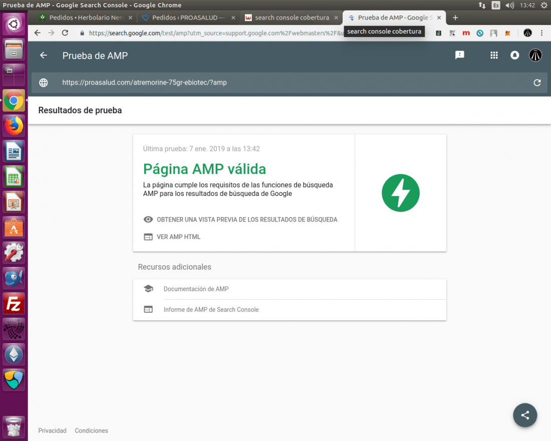This screenshot has width=551, height=441.
Task: Click the reload test icon in URL bar
Action: click(x=537, y=83)
